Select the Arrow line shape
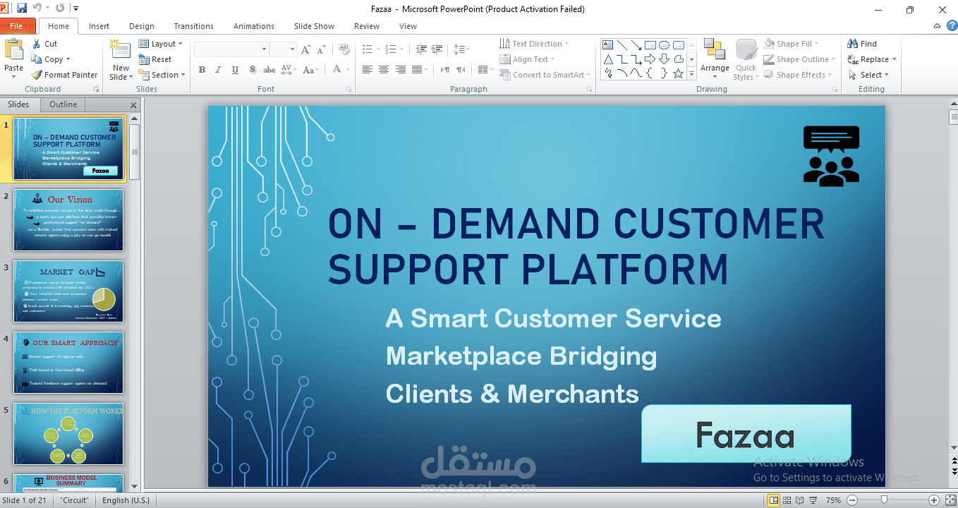958x508 pixels. click(x=636, y=44)
